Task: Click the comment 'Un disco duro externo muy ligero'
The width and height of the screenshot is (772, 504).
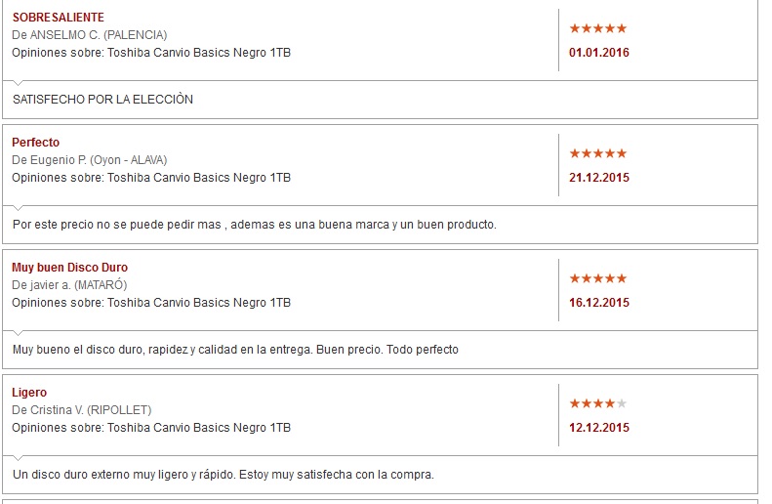Action: pos(223,475)
